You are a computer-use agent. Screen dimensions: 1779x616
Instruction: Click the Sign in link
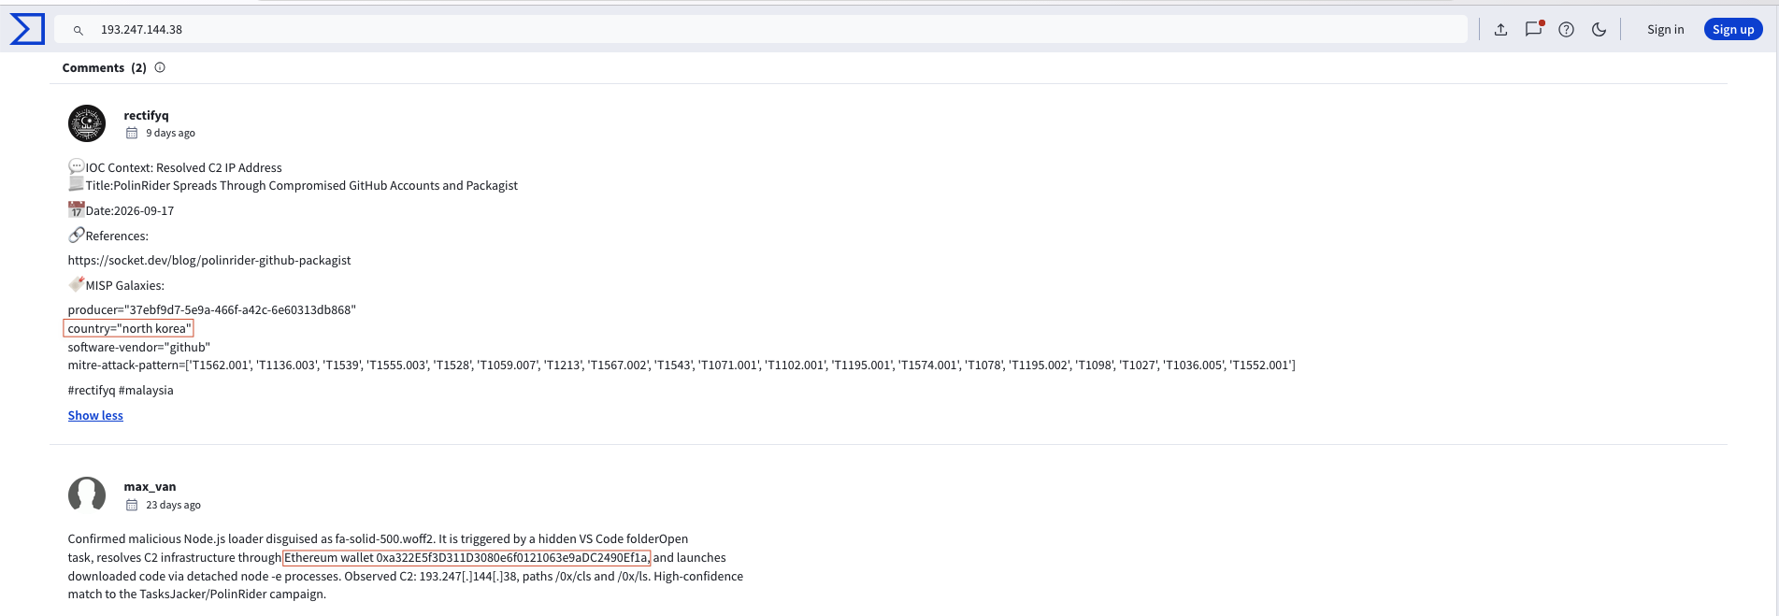[x=1665, y=30]
